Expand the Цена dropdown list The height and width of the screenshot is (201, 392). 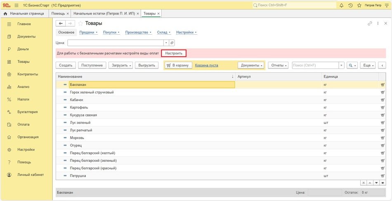click(166, 43)
